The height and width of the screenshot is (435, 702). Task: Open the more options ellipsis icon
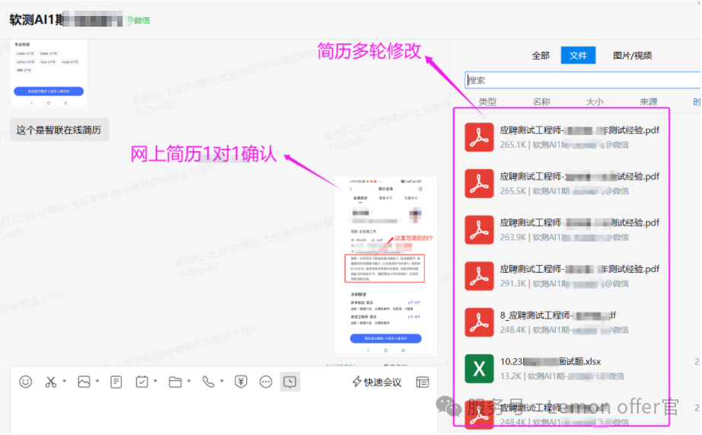pos(266,382)
